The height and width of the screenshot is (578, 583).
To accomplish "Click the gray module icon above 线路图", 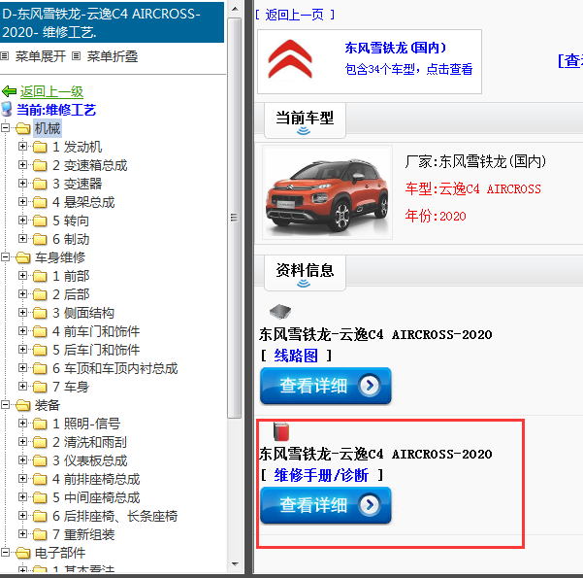I will coord(280,312).
